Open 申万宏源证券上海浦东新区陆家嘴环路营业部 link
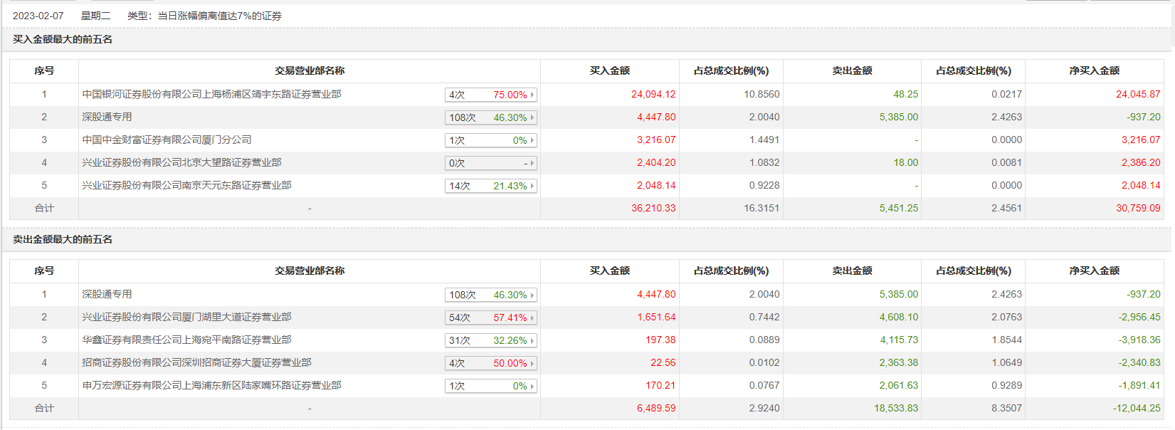Image resolution: width=1175 pixels, height=430 pixels. point(211,385)
